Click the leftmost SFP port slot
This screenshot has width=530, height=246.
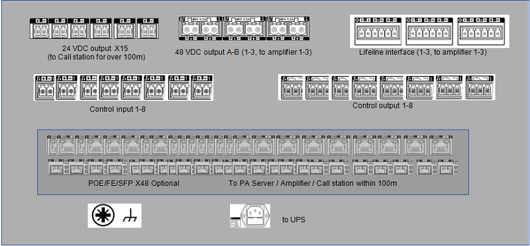pos(58,167)
